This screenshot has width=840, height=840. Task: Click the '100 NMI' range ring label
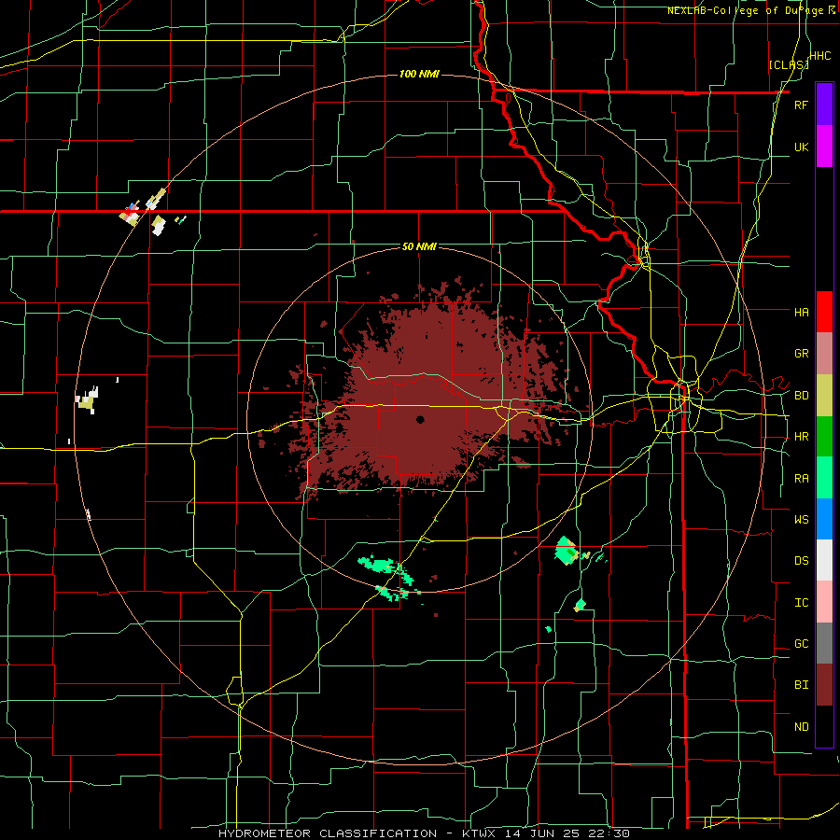tap(419, 74)
